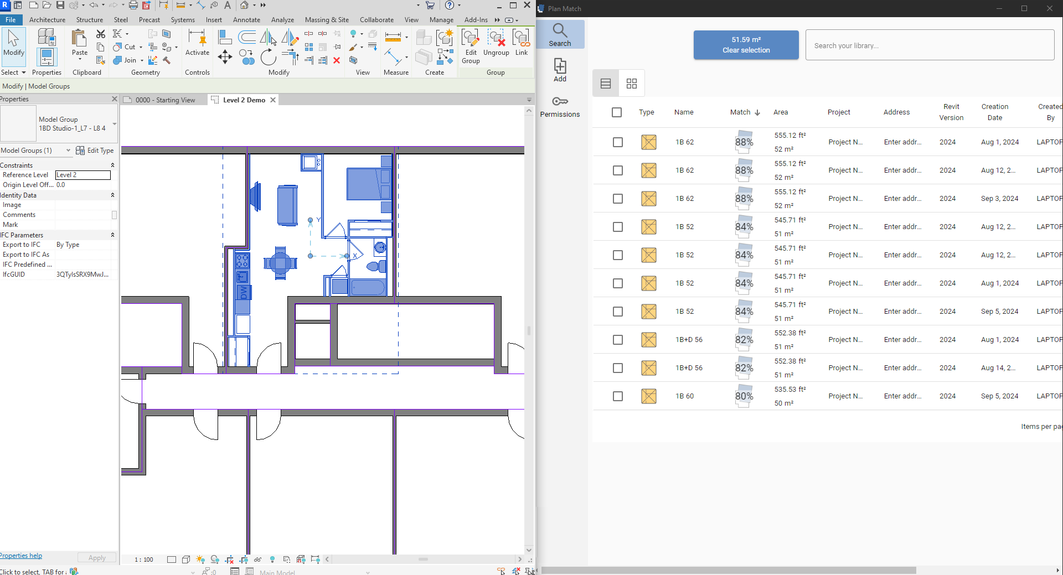Open the Properties help link
The height and width of the screenshot is (575, 1063).
pyautogui.click(x=21, y=556)
